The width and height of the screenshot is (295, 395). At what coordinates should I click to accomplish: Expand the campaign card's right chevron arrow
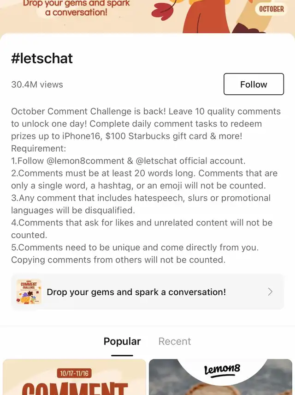pos(270,292)
